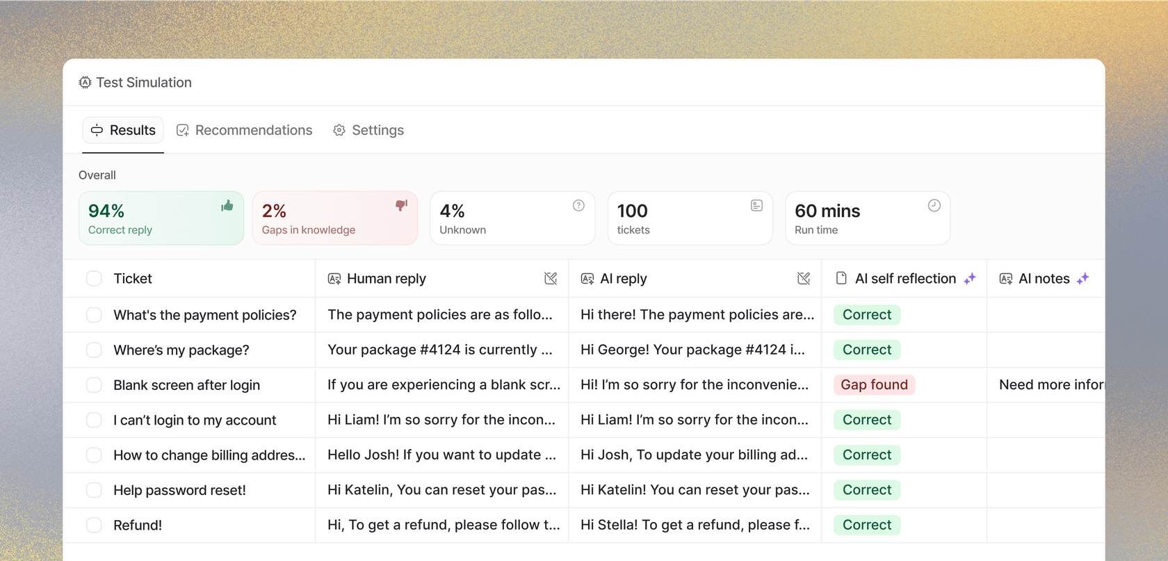Click the AI reply for billing address ticket
This screenshot has width=1168, height=561.
pyautogui.click(x=694, y=455)
